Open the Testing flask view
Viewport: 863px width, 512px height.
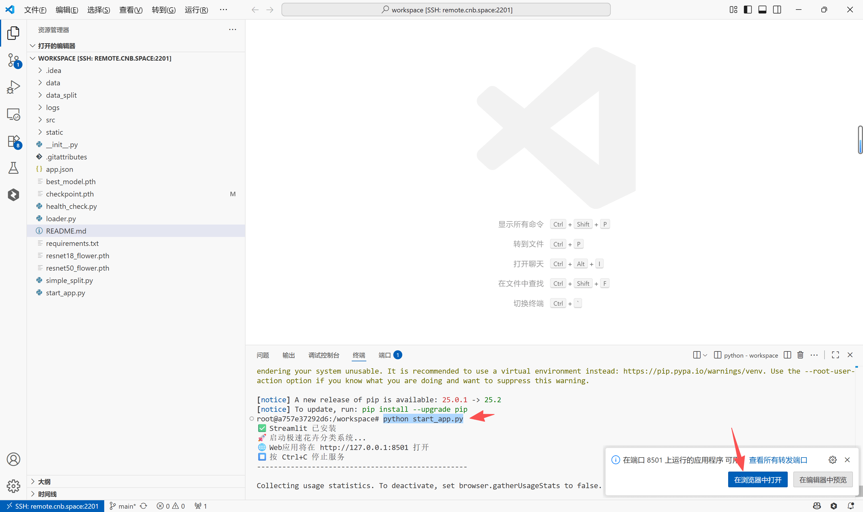[13, 168]
